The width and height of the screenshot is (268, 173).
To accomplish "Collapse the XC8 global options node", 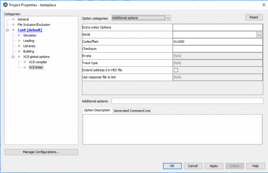I will click(x=13, y=57).
